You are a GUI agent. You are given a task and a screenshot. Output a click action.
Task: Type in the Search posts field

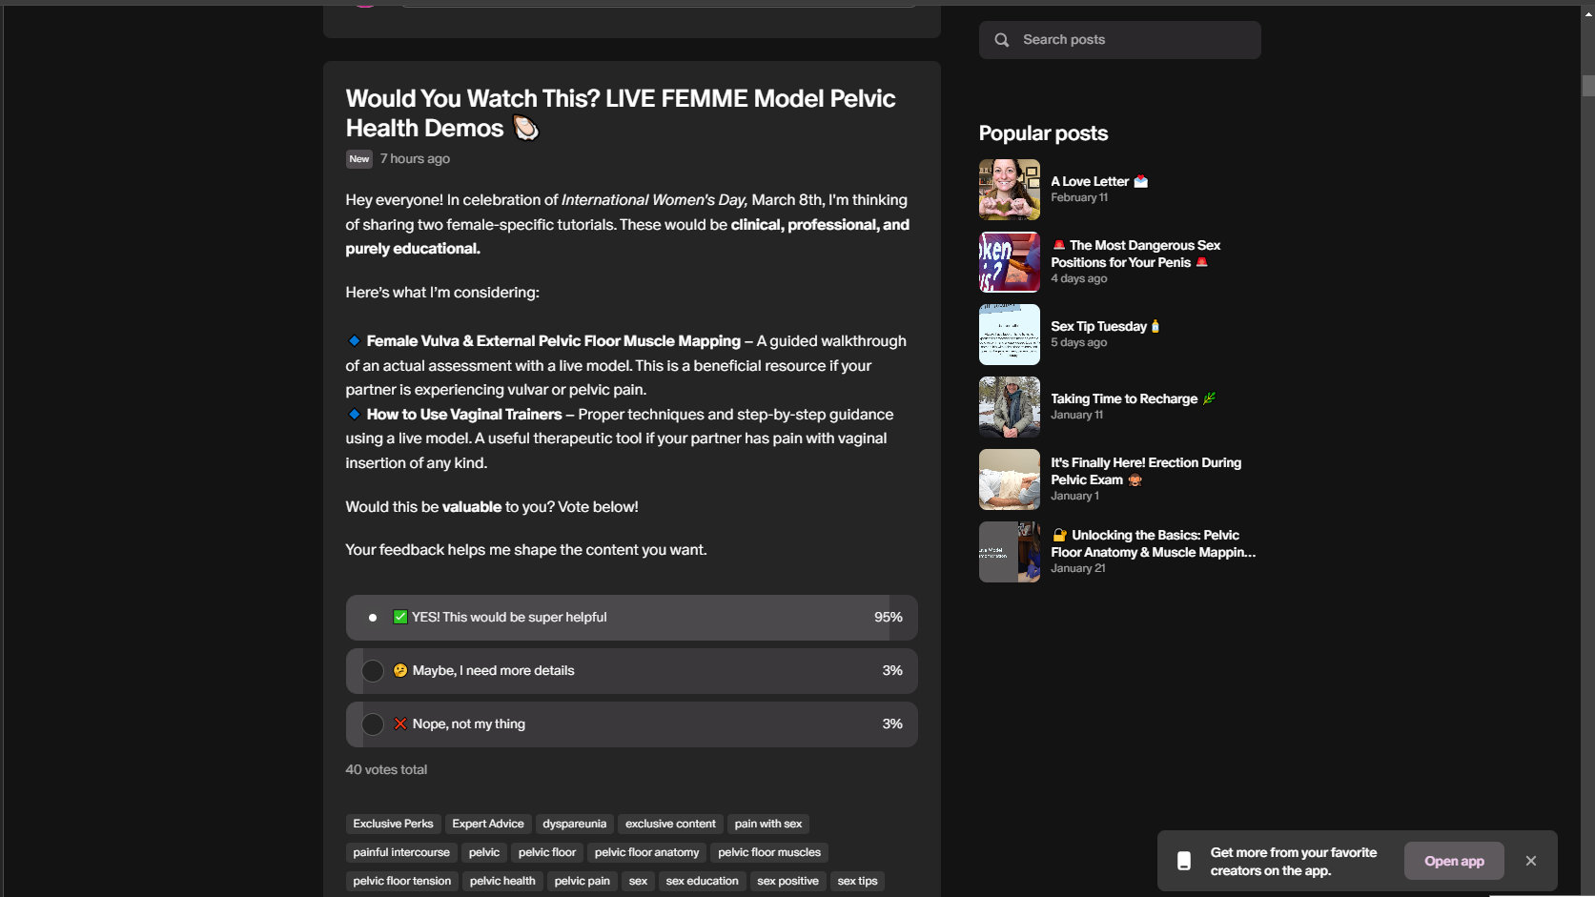tap(1135, 40)
